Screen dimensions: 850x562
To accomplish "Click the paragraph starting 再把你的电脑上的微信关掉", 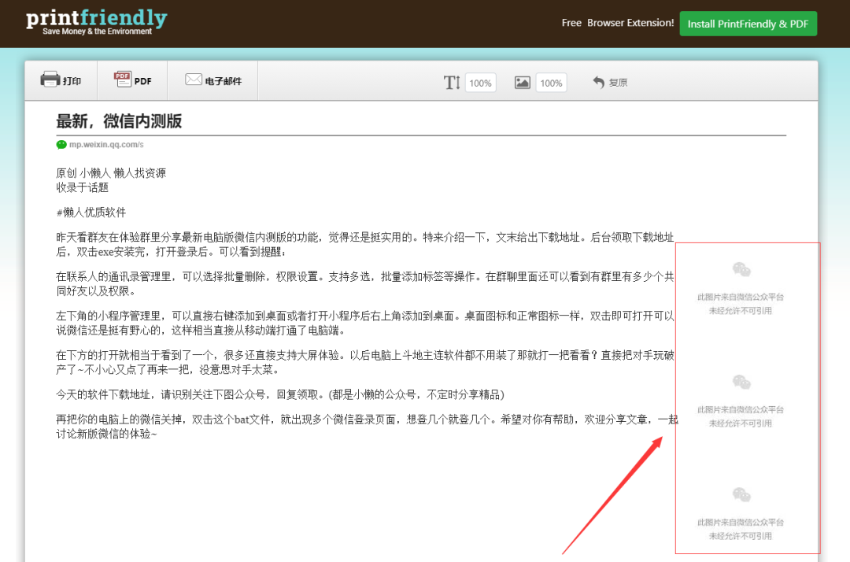I will coord(367,426).
